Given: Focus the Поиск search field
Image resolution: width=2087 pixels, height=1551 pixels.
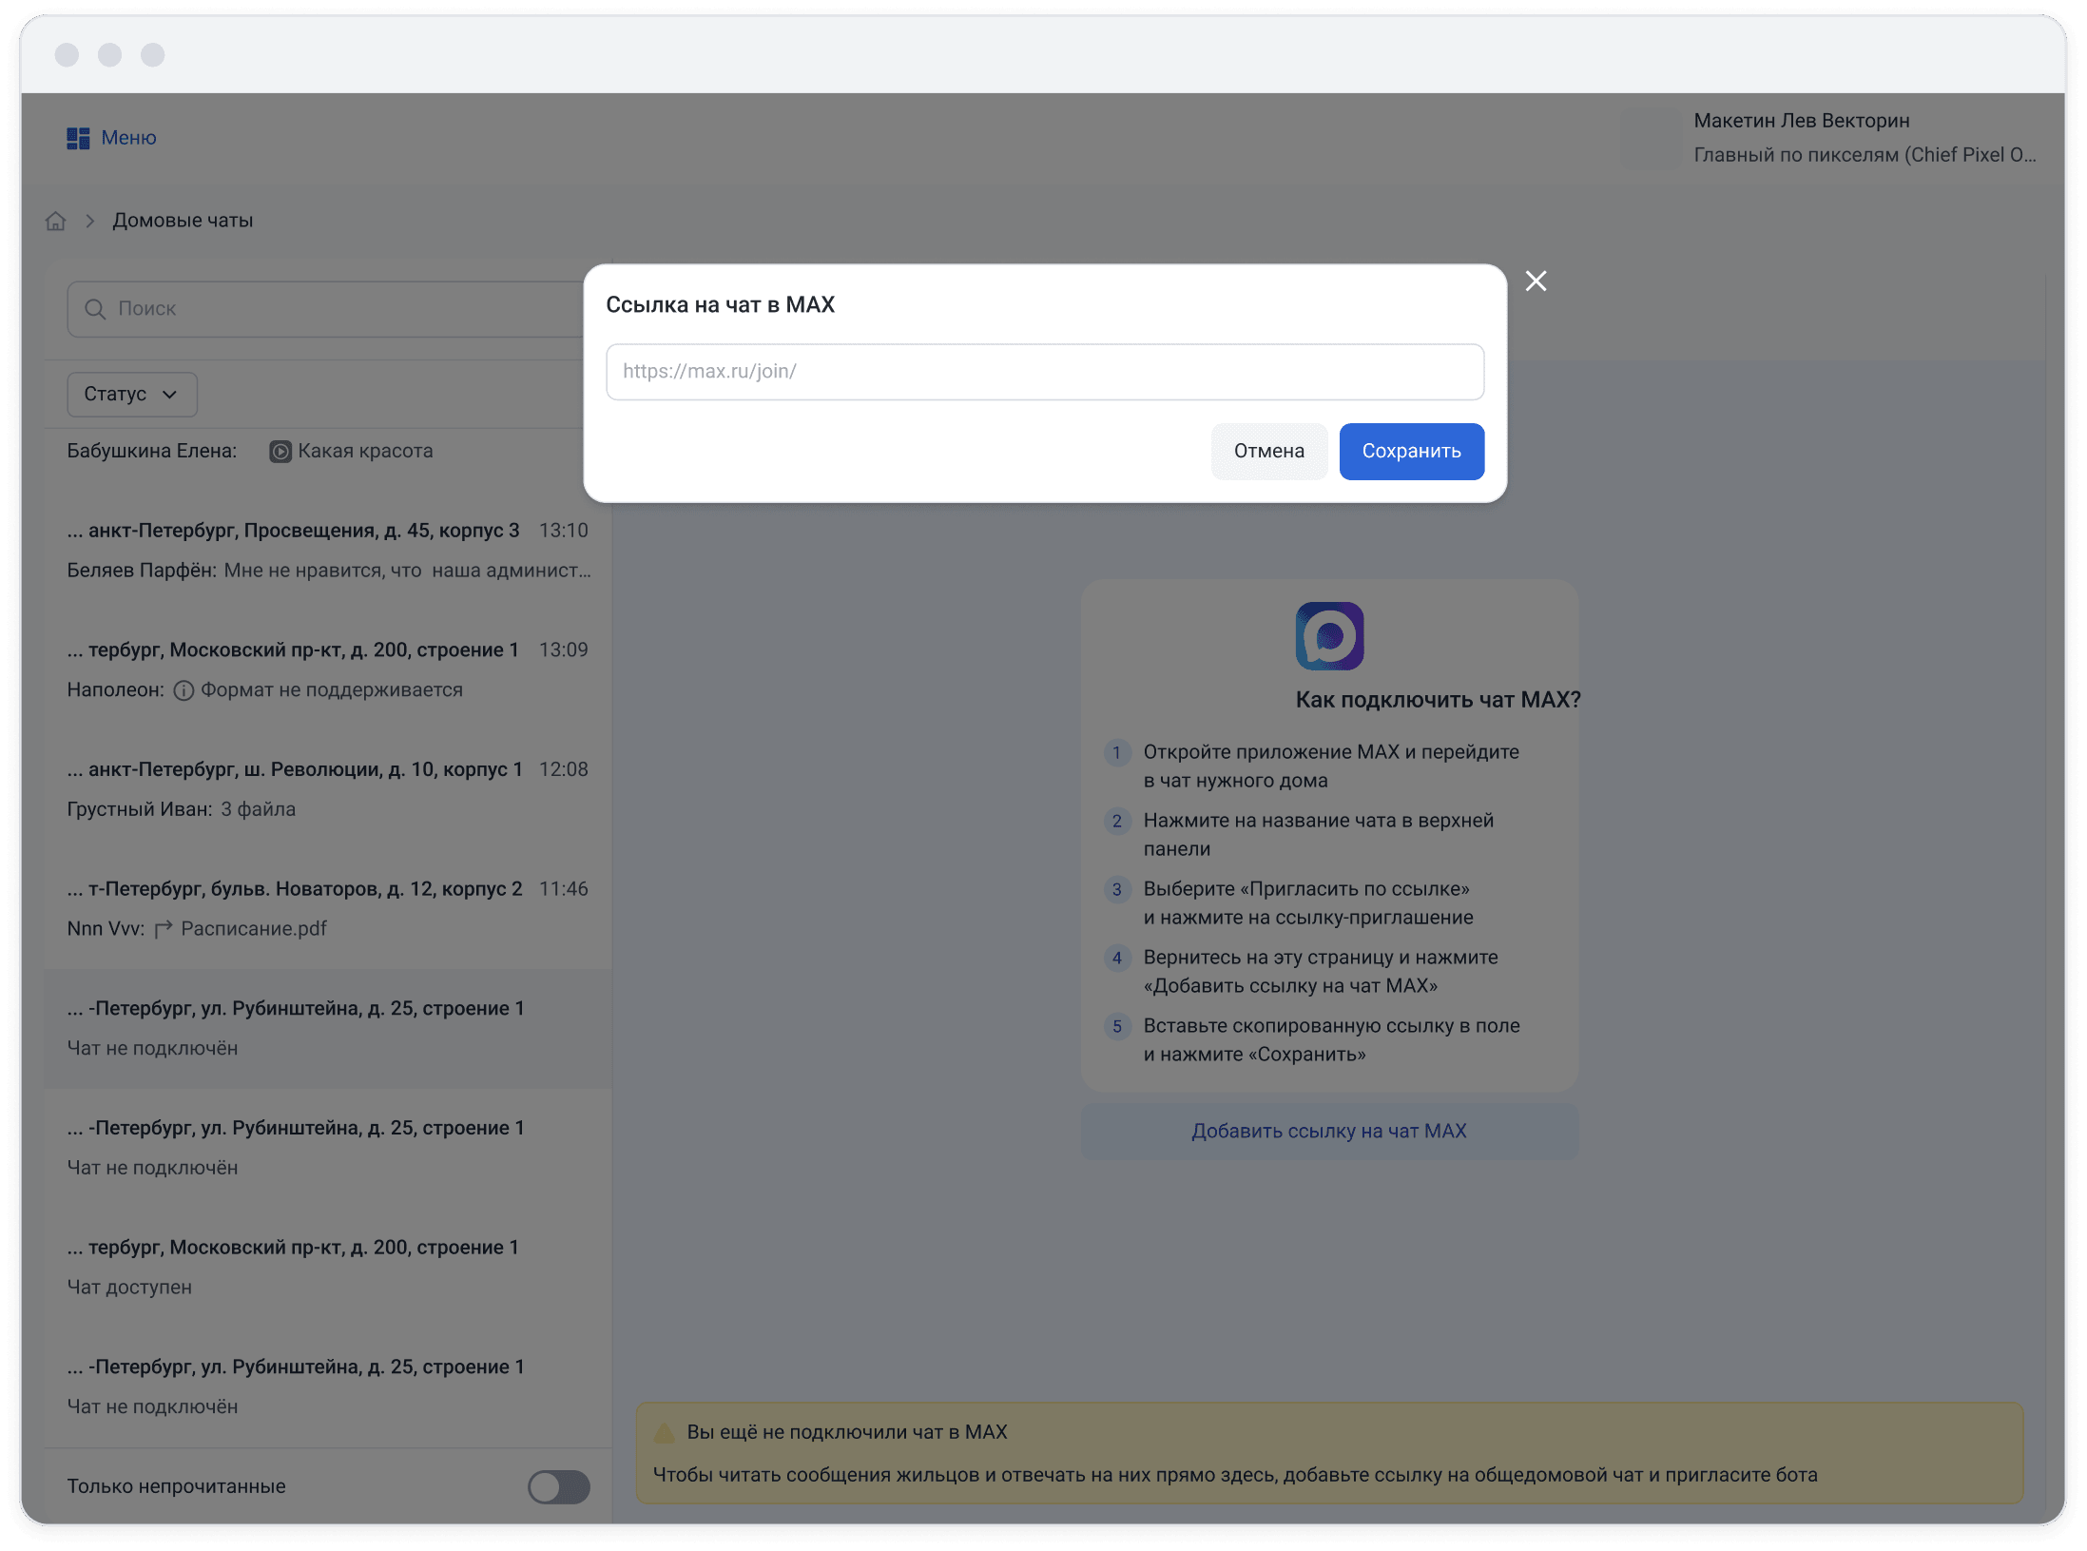Looking at the screenshot, I should pos(327,309).
